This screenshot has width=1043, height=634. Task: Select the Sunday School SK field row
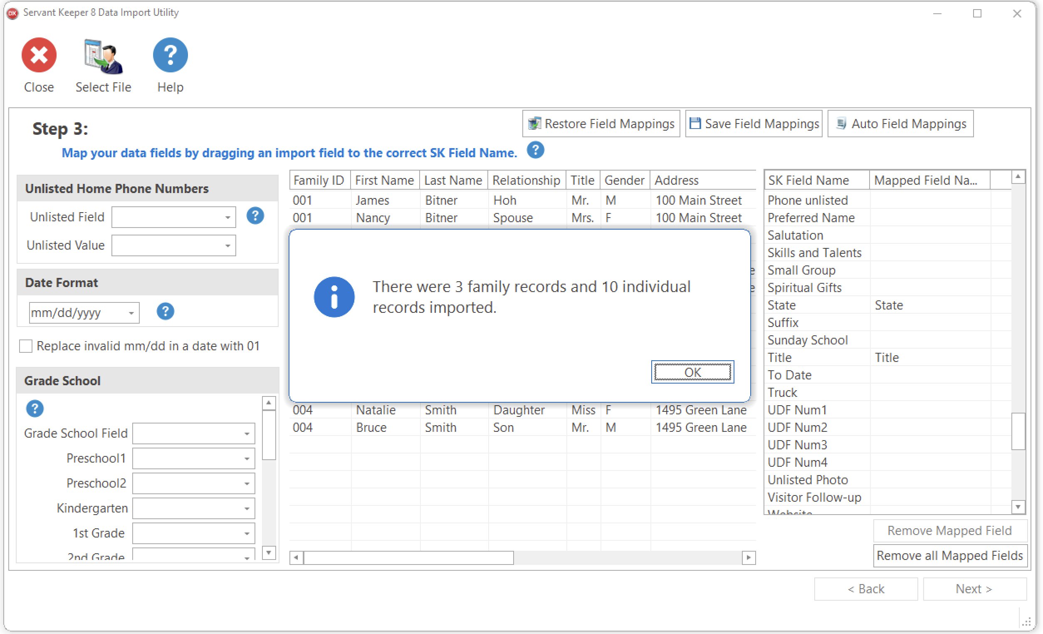coord(808,339)
